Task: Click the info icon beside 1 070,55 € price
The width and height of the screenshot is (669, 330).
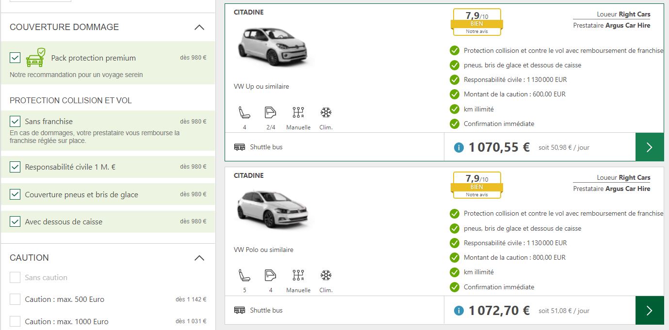Action: point(458,147)
